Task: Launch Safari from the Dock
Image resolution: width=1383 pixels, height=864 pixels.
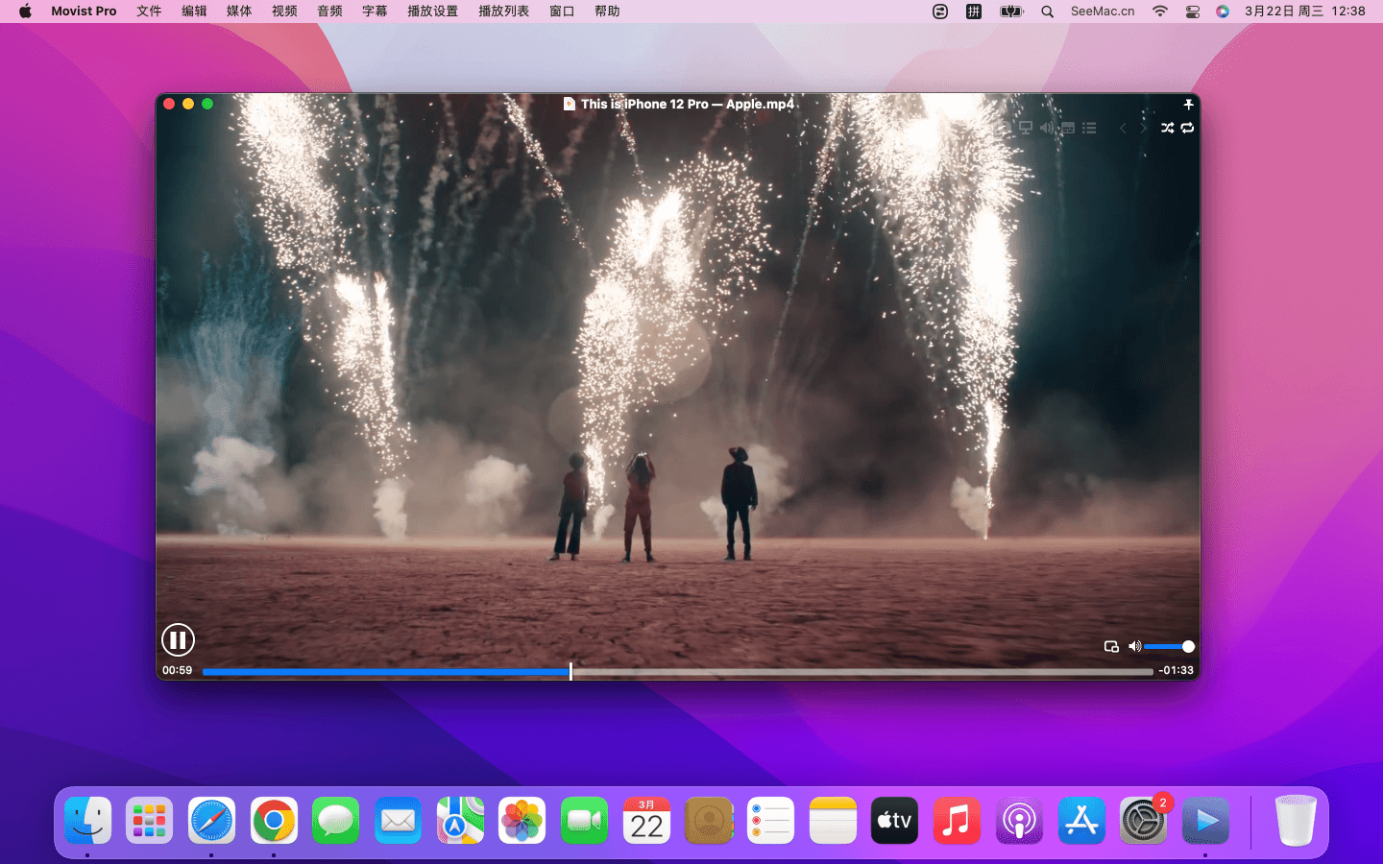Action: pyautogui.click(x=211, y=821)
